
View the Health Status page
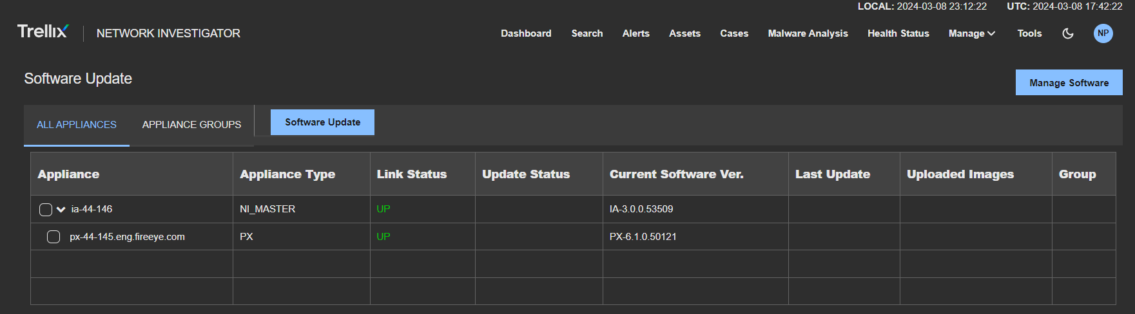pos(898,33)
